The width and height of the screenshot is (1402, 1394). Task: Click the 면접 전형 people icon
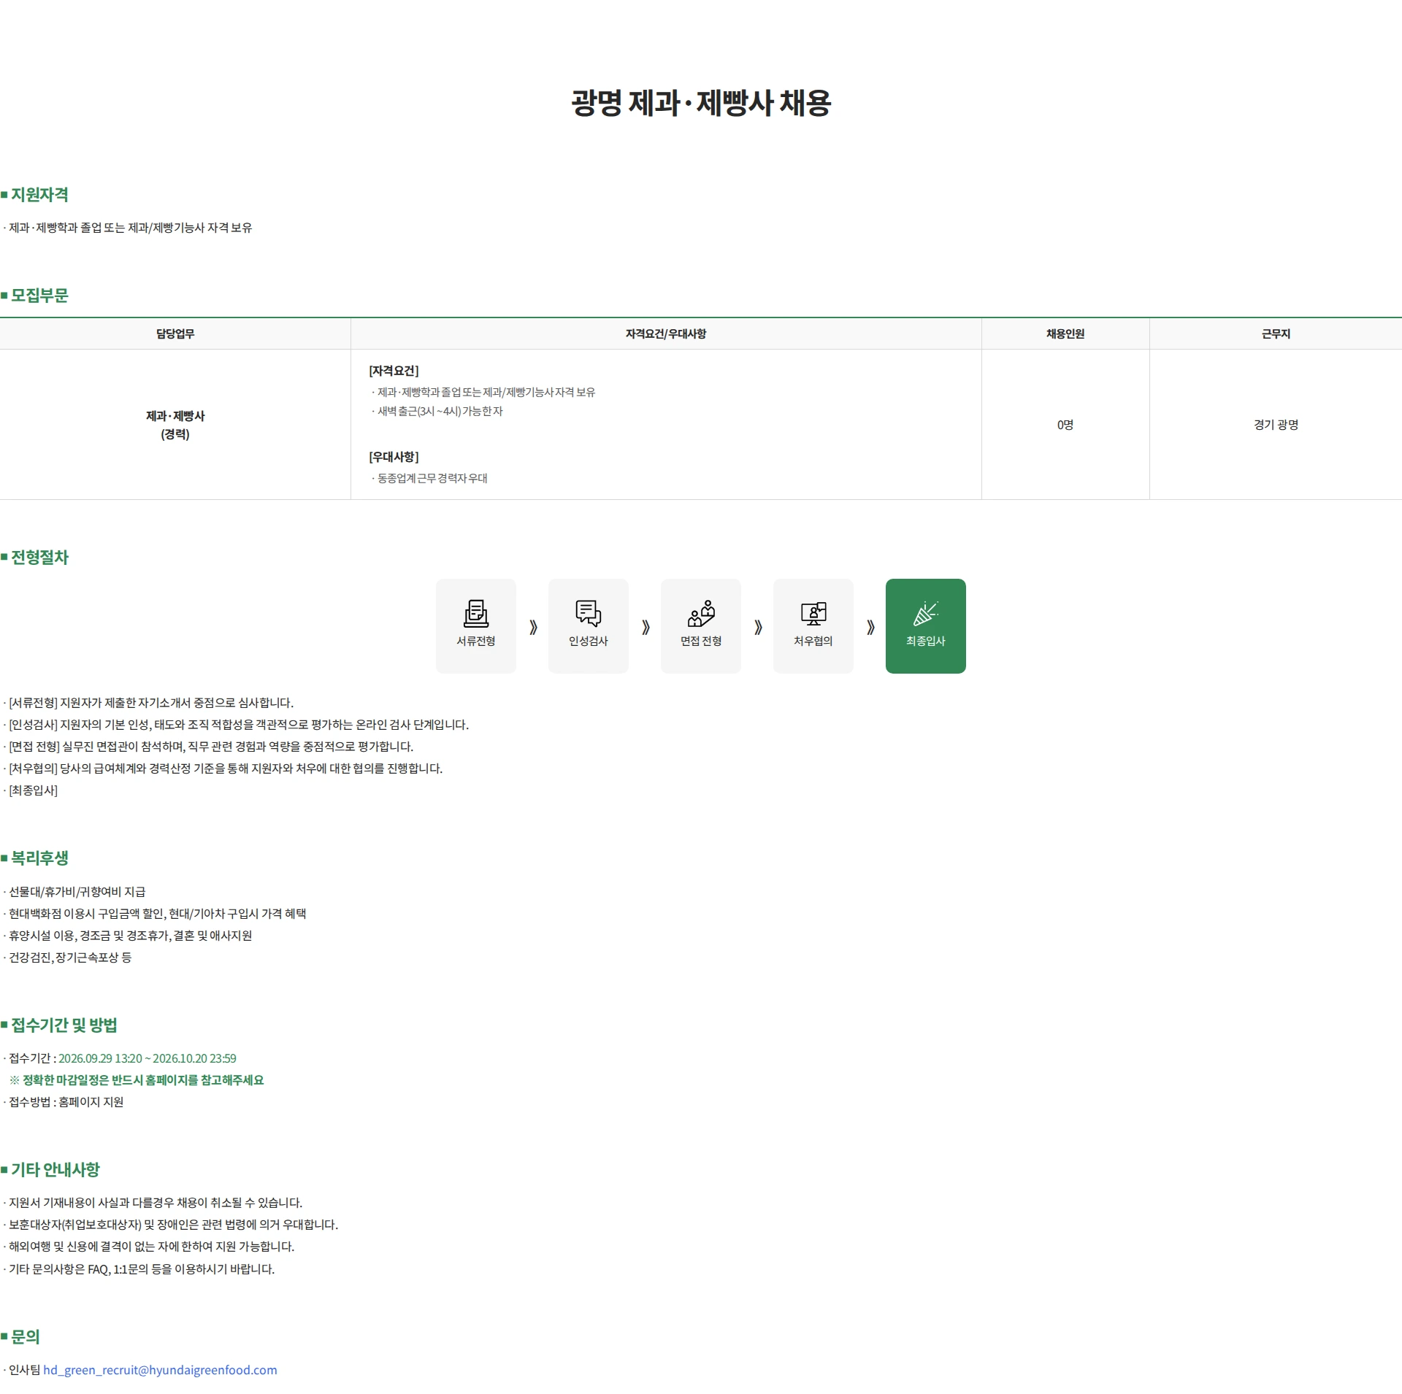coord(701,614)
